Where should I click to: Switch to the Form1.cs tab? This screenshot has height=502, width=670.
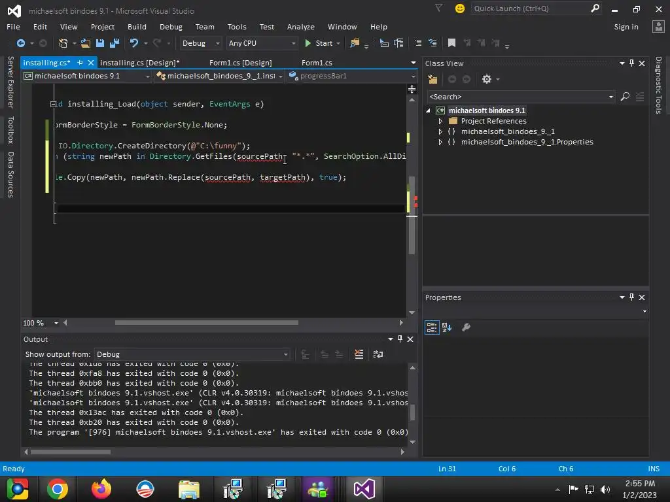tap(317, 63)
